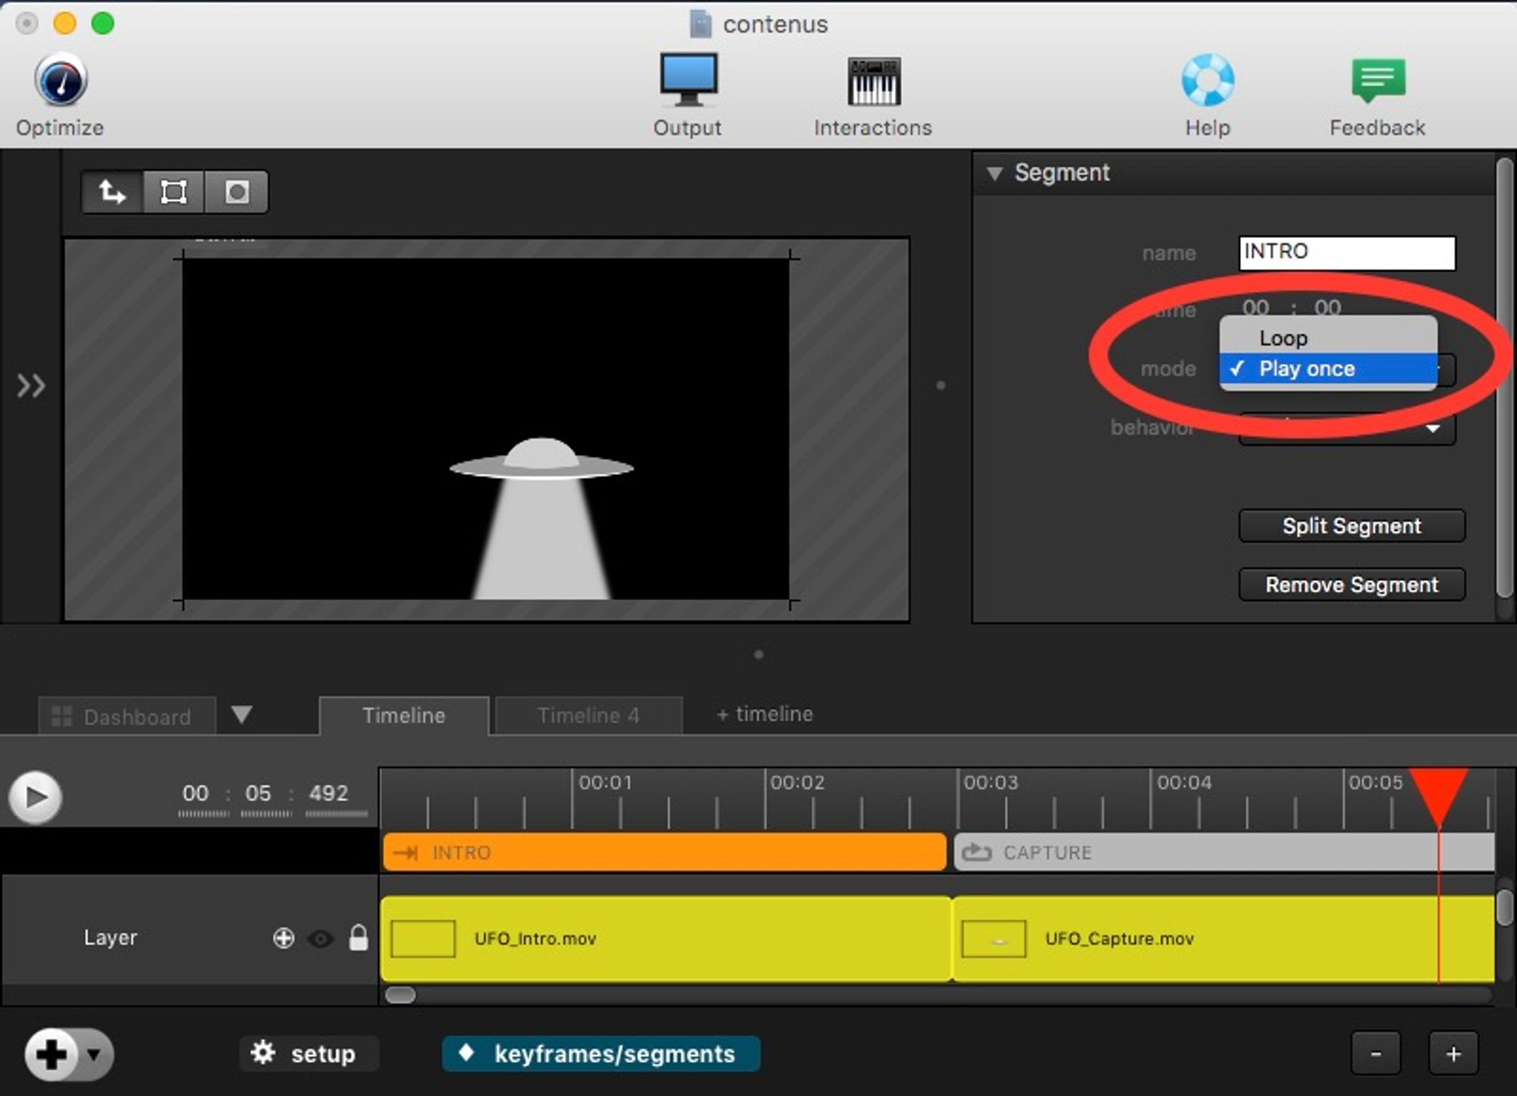Select the transform arrows tool
The width and height of the screenshot is (1517, 1096).
pyautogui.click(x=112, y=192)
